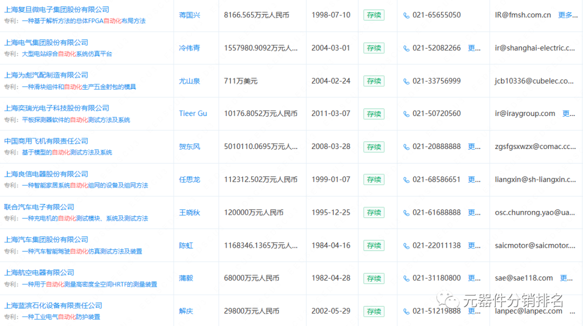The height and width of the screenshot is (326, 583).
Task: Expand more phones for 021-61688888
Action: pos(474,212)
